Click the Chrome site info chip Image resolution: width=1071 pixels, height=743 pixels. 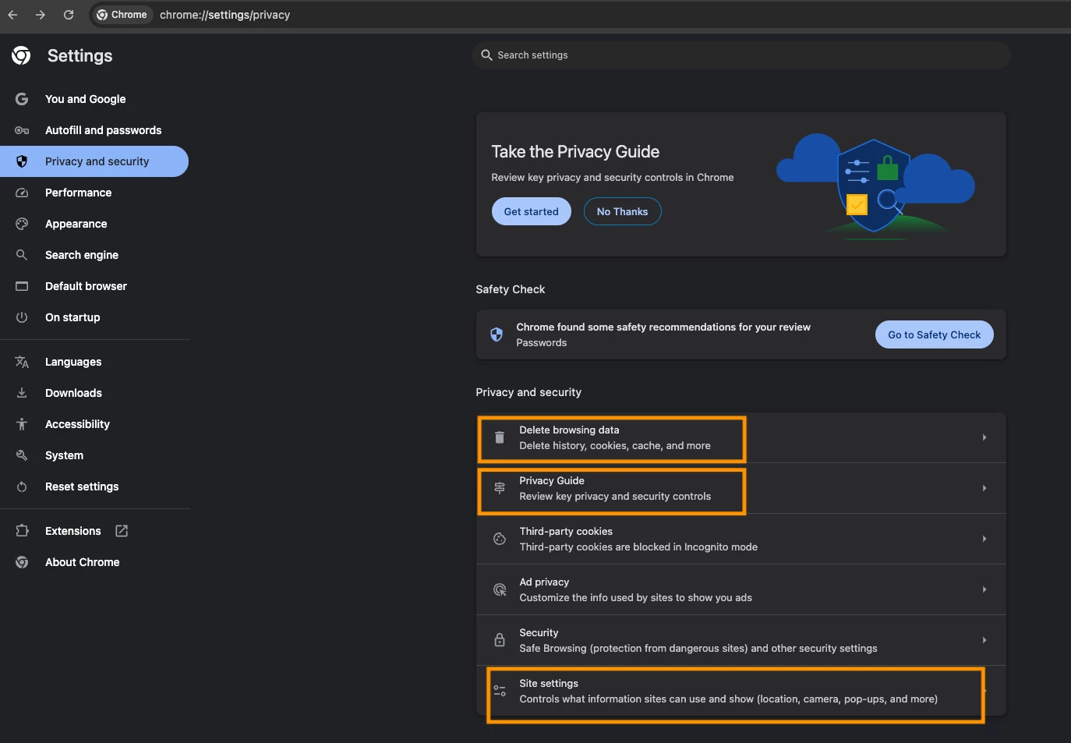(x=122, y=15)
